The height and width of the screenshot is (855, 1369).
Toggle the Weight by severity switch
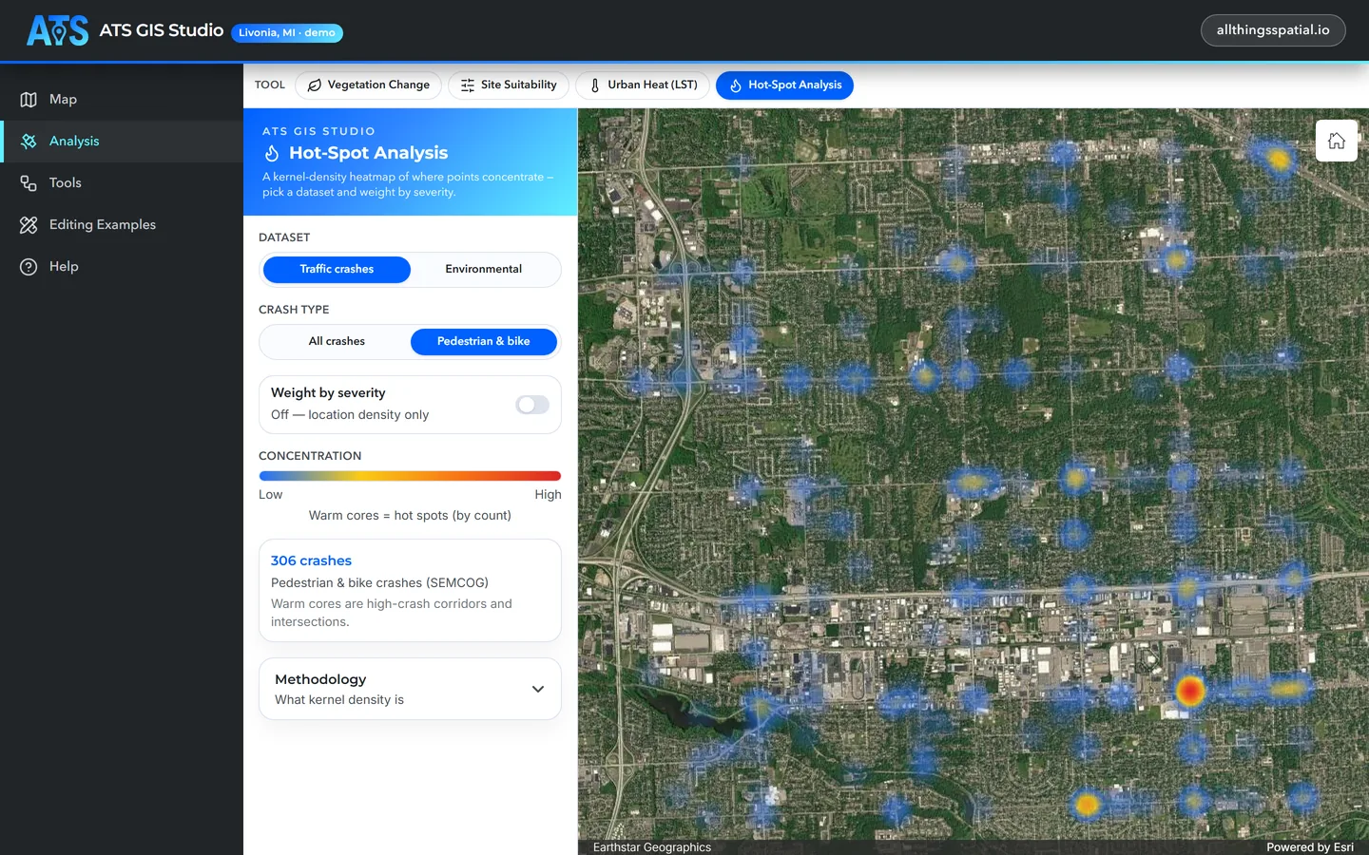[x=532, y=405]
